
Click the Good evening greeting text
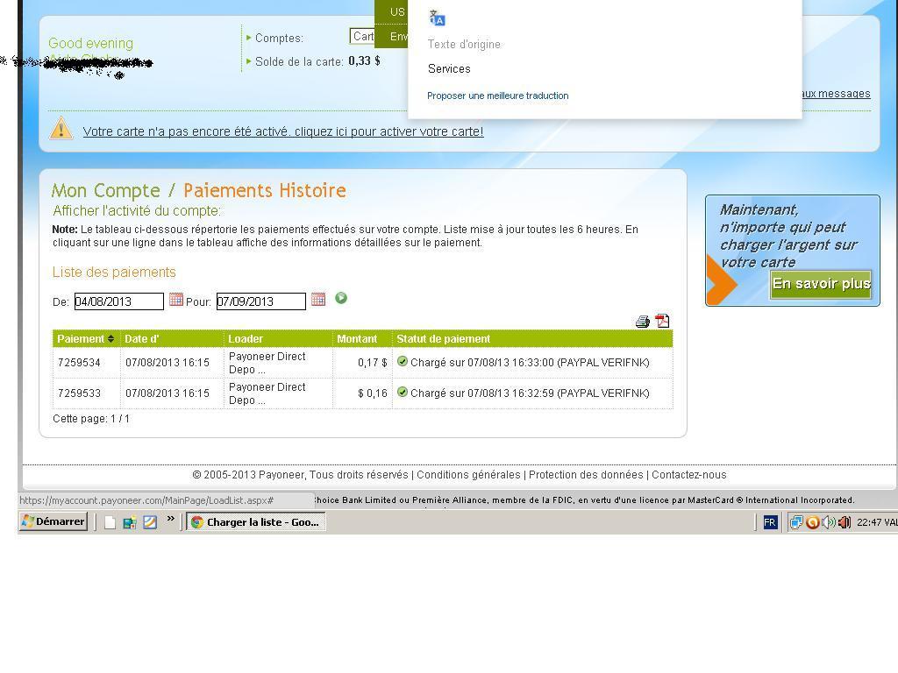point(90,44)
